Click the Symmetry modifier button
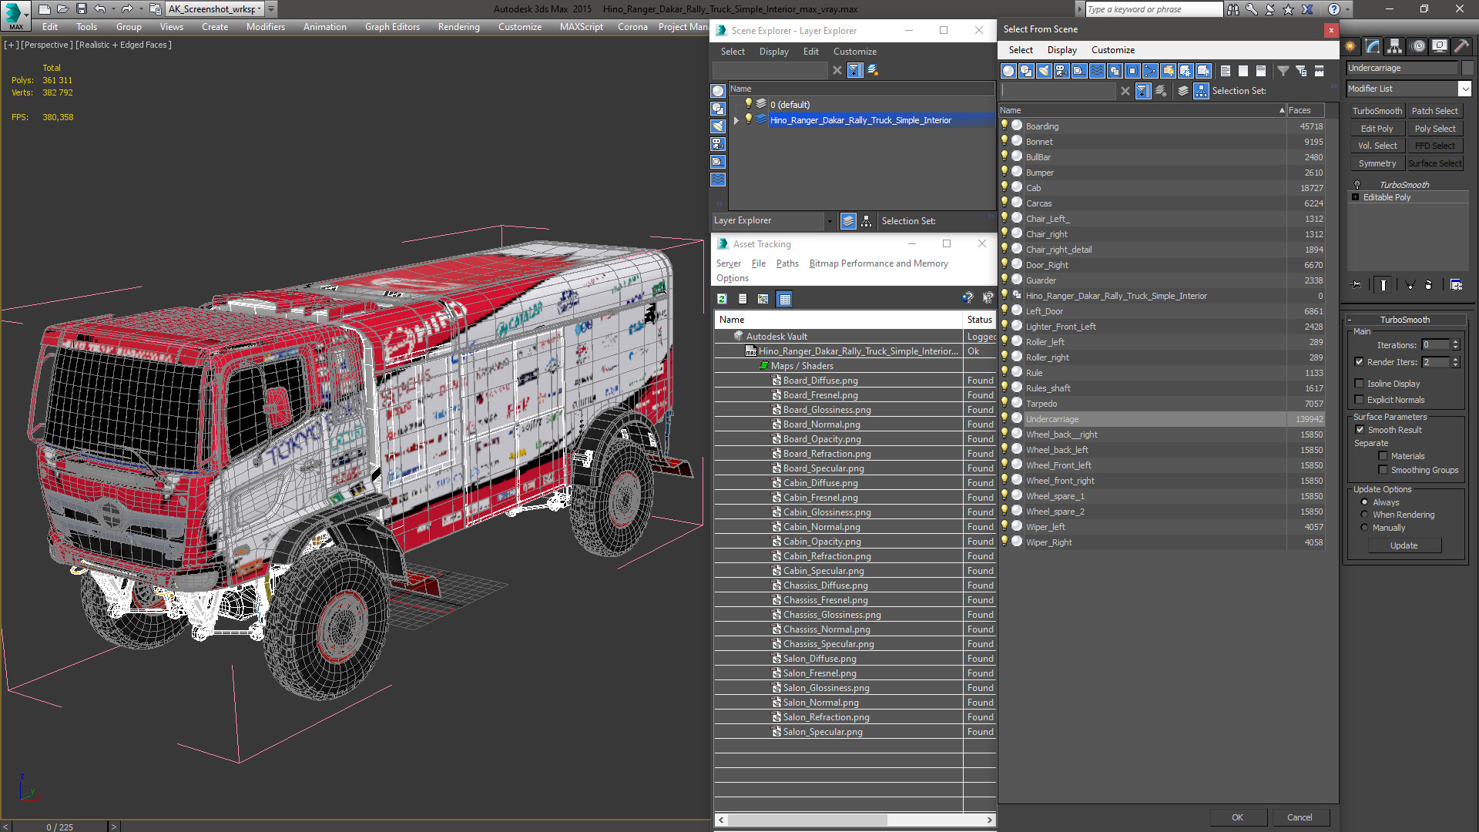This screenshot has width=1479, height=832. click(x=1377, y=163)
